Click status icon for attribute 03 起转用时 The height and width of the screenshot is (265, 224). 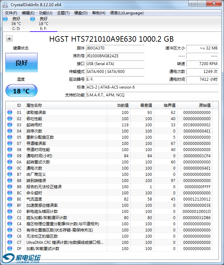tap(10, 125)
